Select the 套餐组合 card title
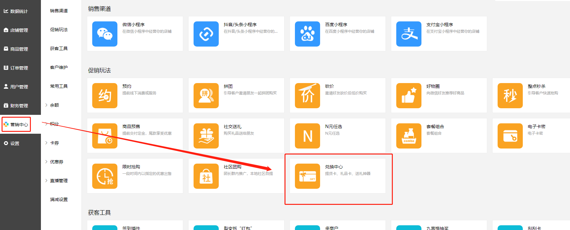Image resolution: width=570 pixels, height=230 pixels. click(435, 126)
